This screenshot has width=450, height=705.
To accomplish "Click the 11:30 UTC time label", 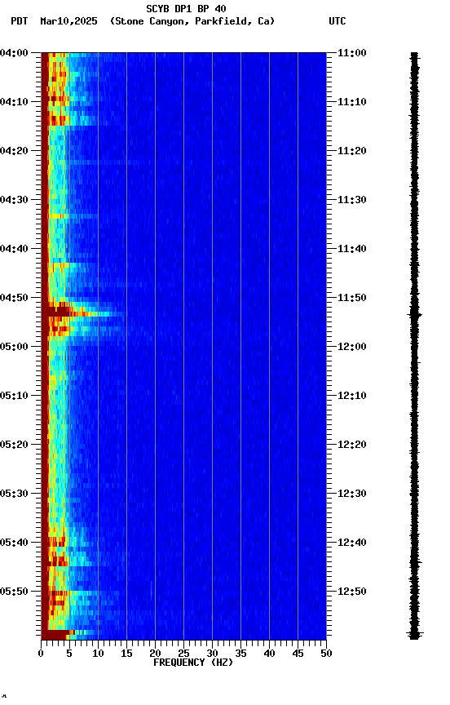I will click(x=352, y=200).
